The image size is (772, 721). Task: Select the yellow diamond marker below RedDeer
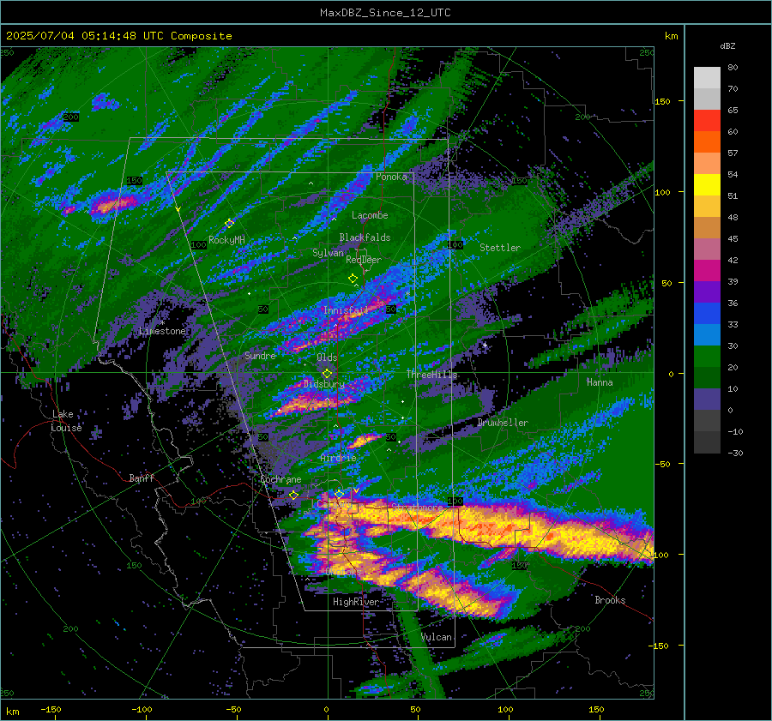click(353, 279)
